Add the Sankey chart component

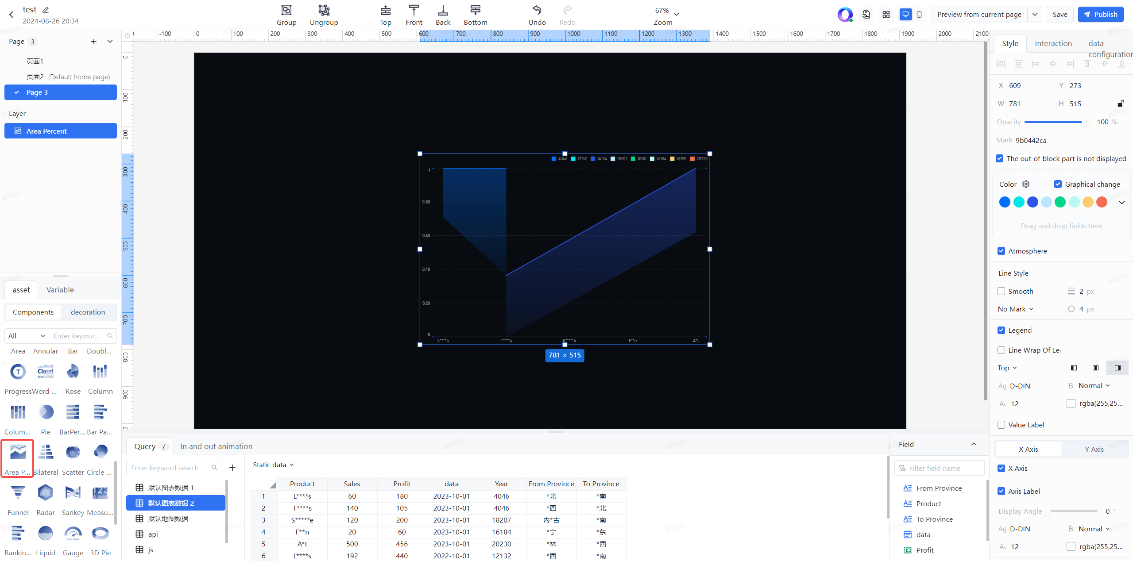73,492
